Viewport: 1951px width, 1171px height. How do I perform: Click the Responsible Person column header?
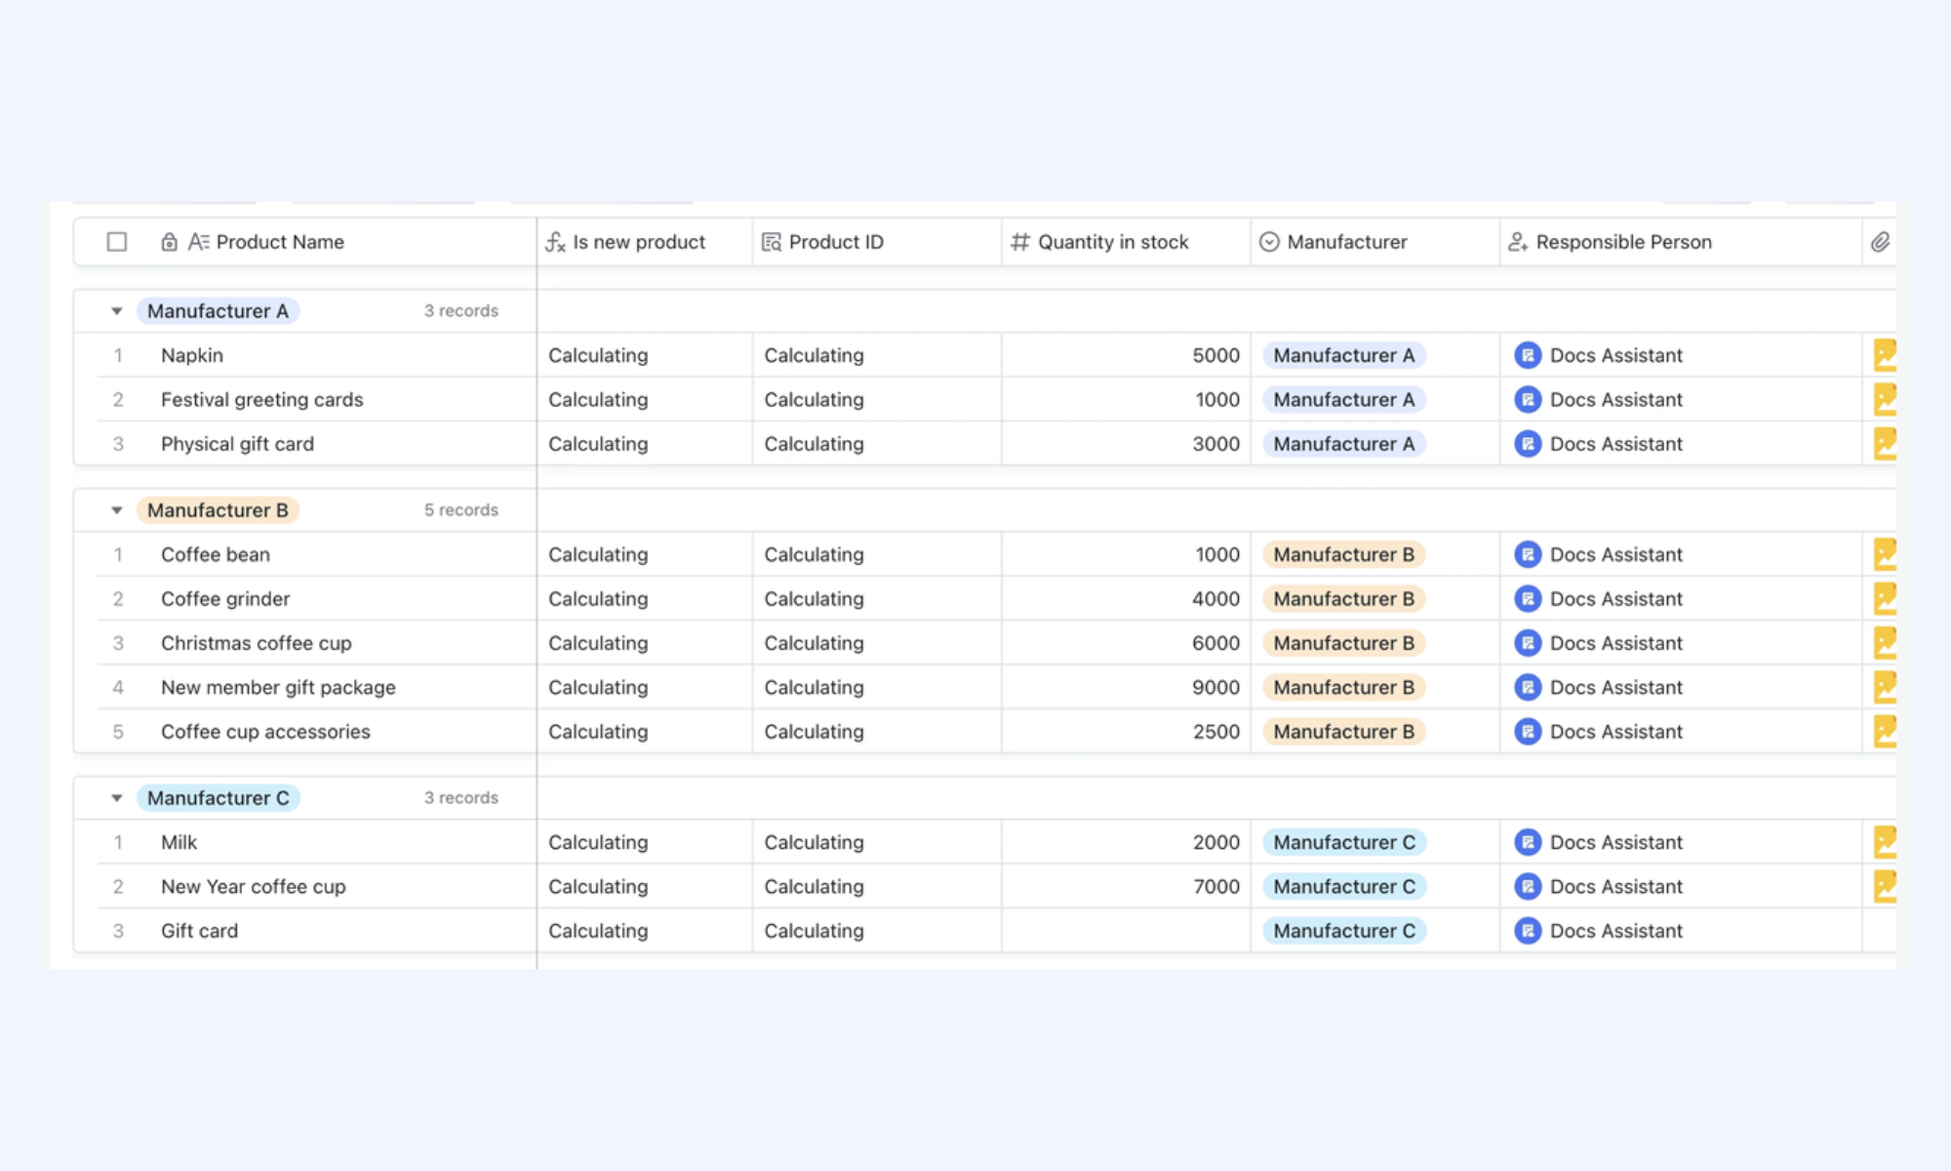1681,242
